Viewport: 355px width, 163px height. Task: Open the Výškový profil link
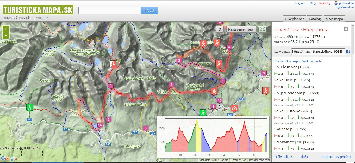(312, 61)
